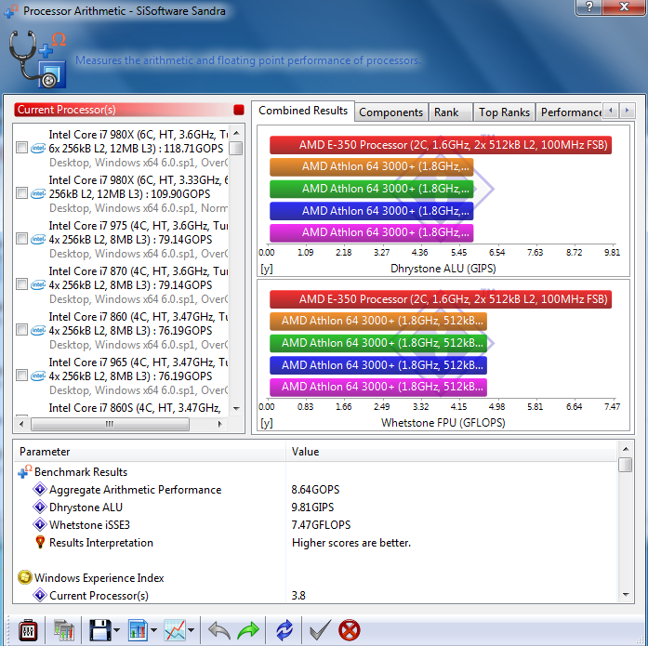Go back with the gray arrow
The height and width of the screenshot is (646, 648).
219,631
